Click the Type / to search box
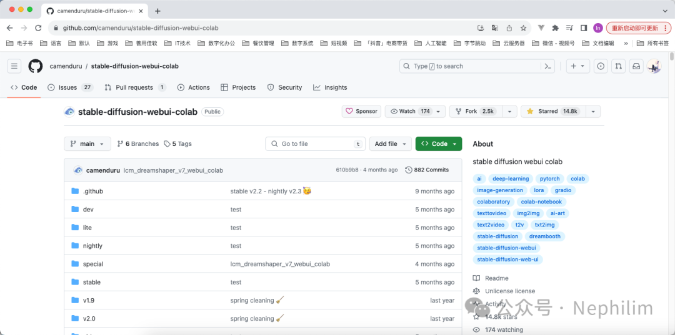 pos(477,66)
